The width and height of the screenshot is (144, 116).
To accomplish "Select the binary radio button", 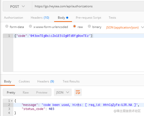I will pyautogui.click(x=89, y=26).
